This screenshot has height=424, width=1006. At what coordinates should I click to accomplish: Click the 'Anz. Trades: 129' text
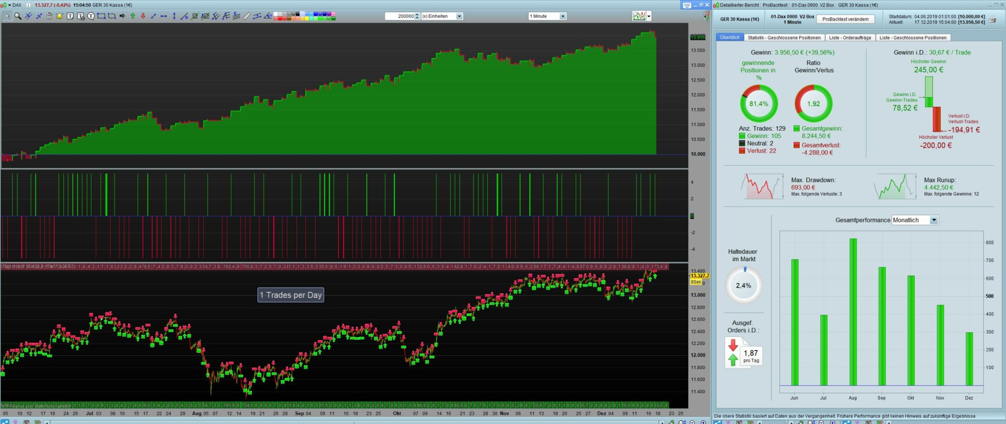762,129
